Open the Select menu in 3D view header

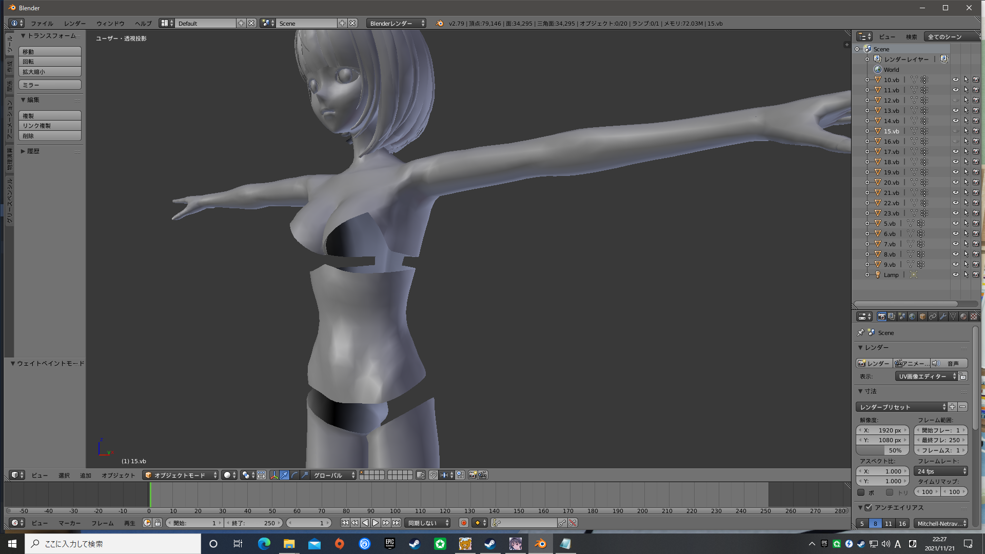(64, 475)
